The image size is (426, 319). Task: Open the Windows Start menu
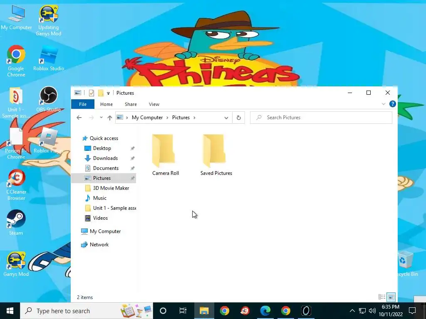pyautogui.click(x=10, y=311)
